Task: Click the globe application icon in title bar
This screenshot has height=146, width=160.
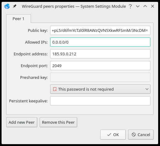Action: click(x=7, y=6)
